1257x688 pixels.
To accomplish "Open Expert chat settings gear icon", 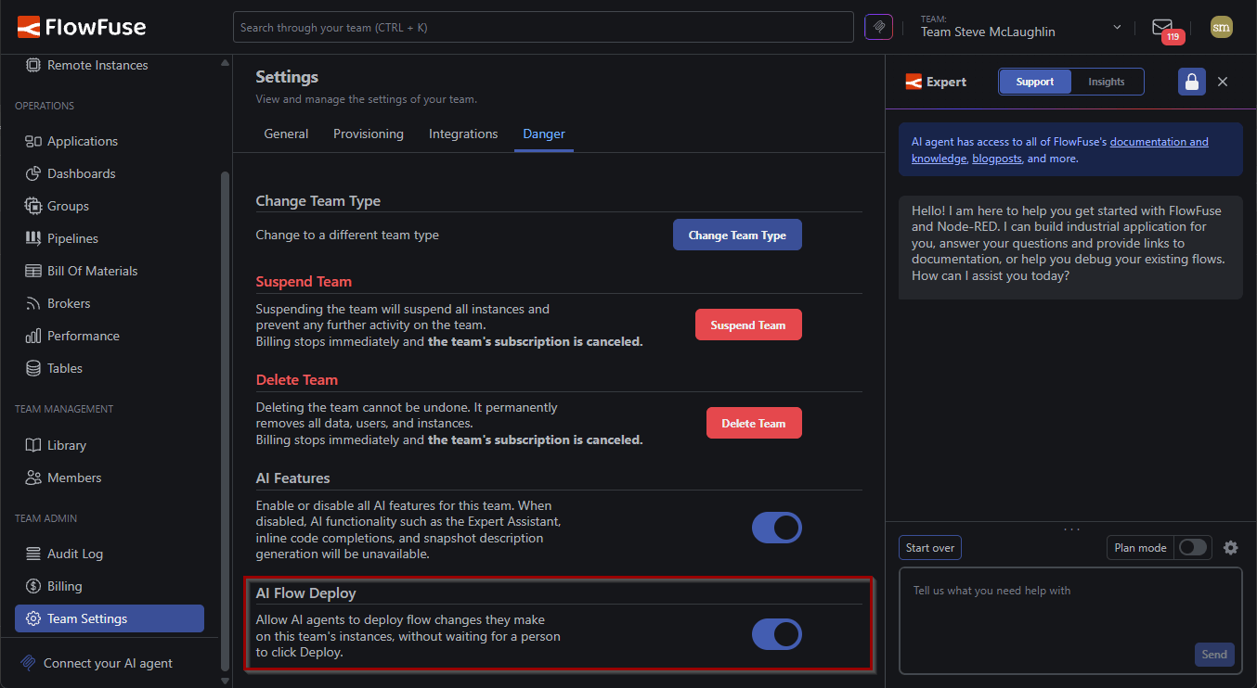I will (x=1231, y=548).
